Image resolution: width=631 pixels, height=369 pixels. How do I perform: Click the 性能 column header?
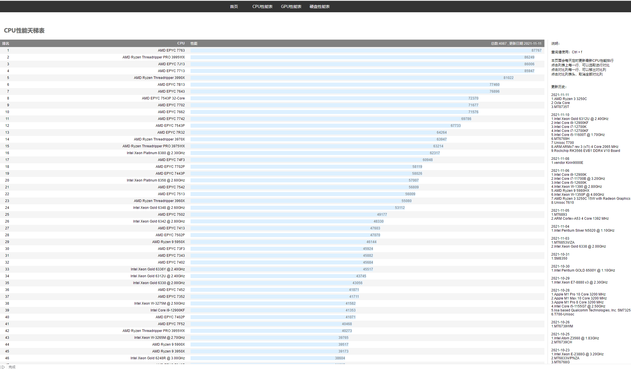pyautogui.click(x=194, y=44)
